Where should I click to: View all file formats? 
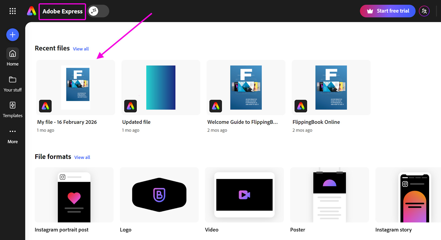point(82,157)
